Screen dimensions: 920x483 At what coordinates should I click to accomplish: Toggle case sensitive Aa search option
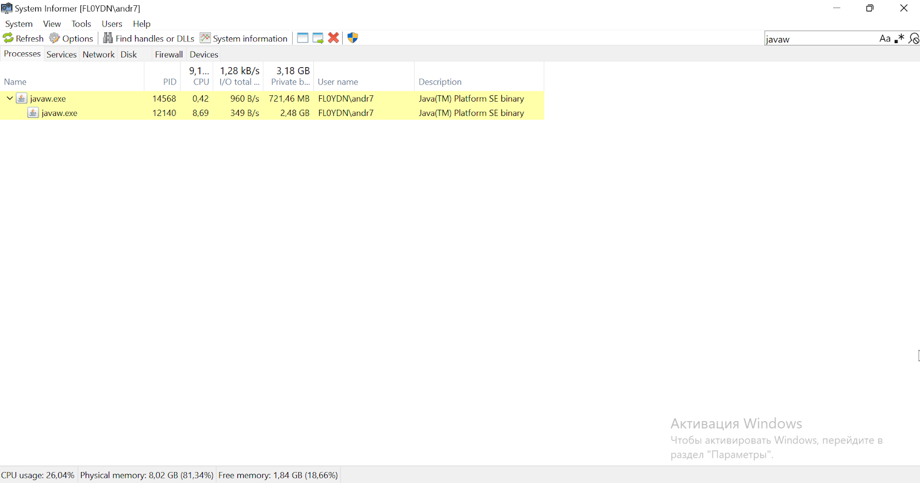point(885,38)
